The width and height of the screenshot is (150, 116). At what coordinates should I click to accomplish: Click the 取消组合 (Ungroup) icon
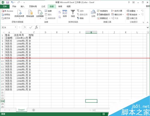132,15
